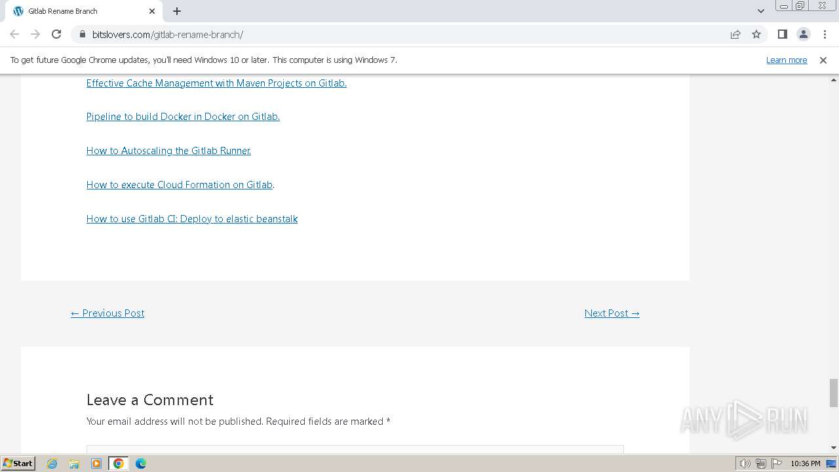Screen dimensions: 839x472
Task: Open the side panel
Action: pyautogui.click(x=782, y=34)
